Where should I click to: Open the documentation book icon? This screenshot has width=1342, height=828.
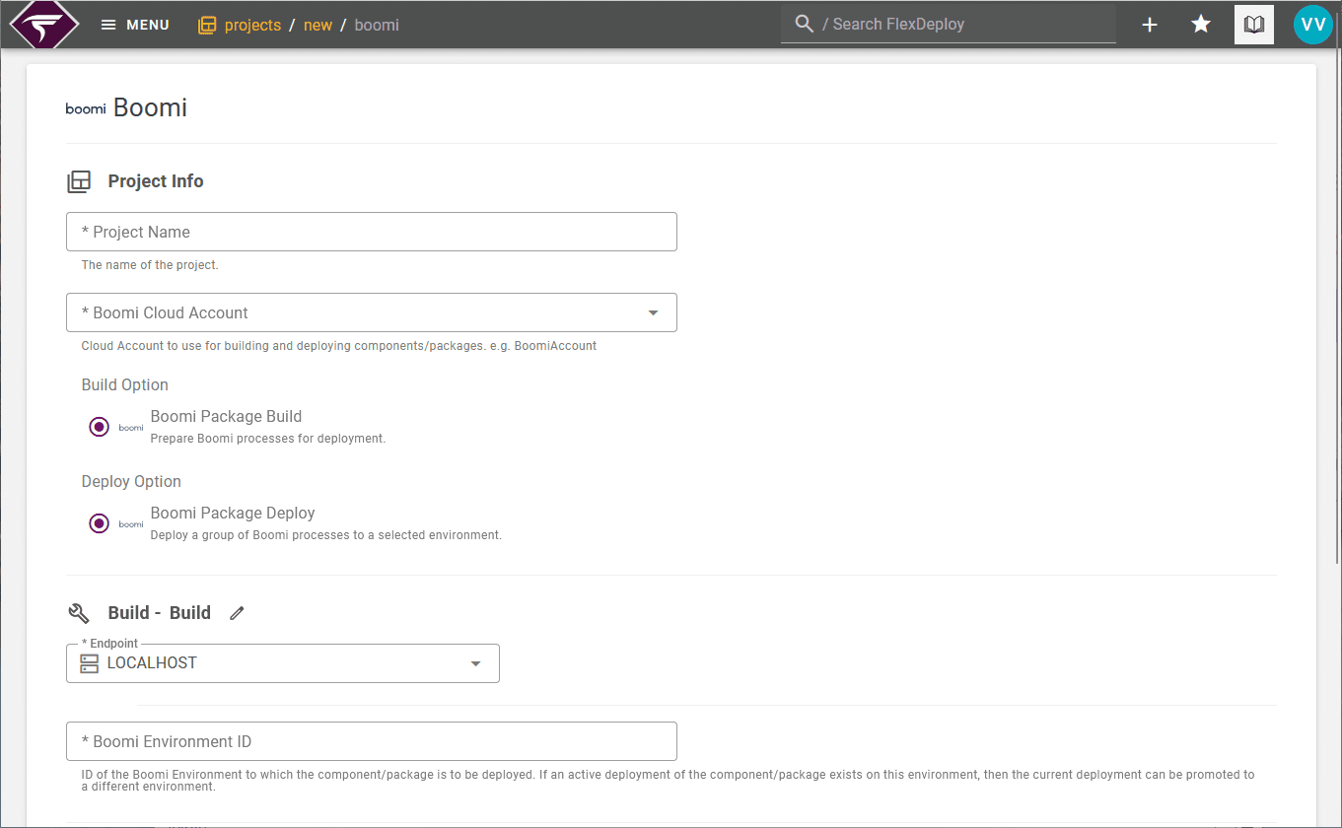click(1254, 25)
